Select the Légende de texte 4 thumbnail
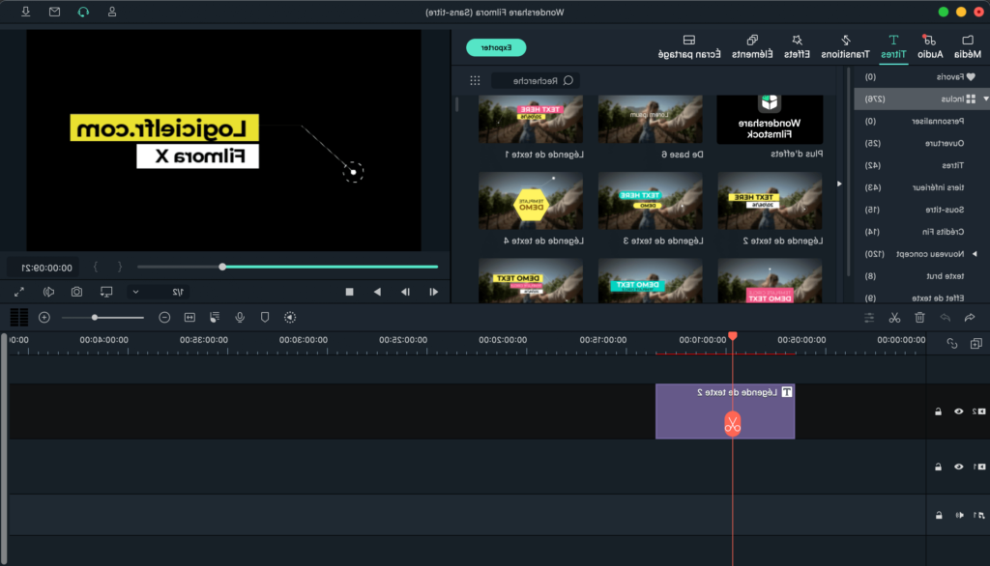This screenshot has height=566, width=990. (531, 201)
